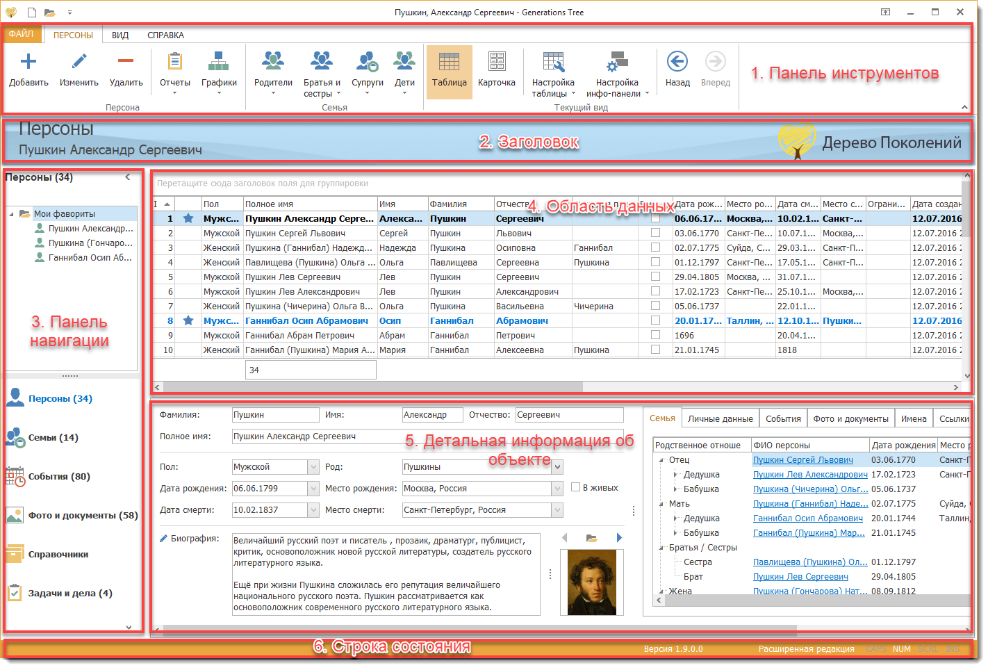Click the Изменить pencil icon
This screenshot has height=670, width=988.
(x=79, y=62)
